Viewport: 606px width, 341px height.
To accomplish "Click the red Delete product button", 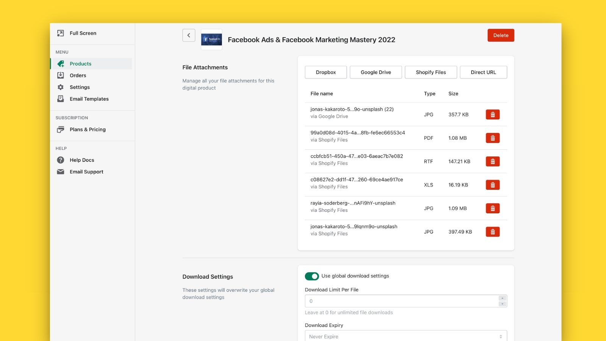I will pos(501,35).
